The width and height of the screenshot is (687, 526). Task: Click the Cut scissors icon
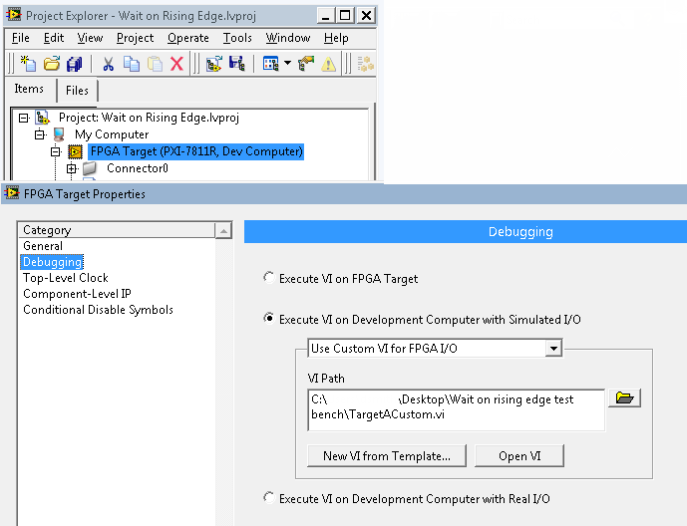[108, 64]
